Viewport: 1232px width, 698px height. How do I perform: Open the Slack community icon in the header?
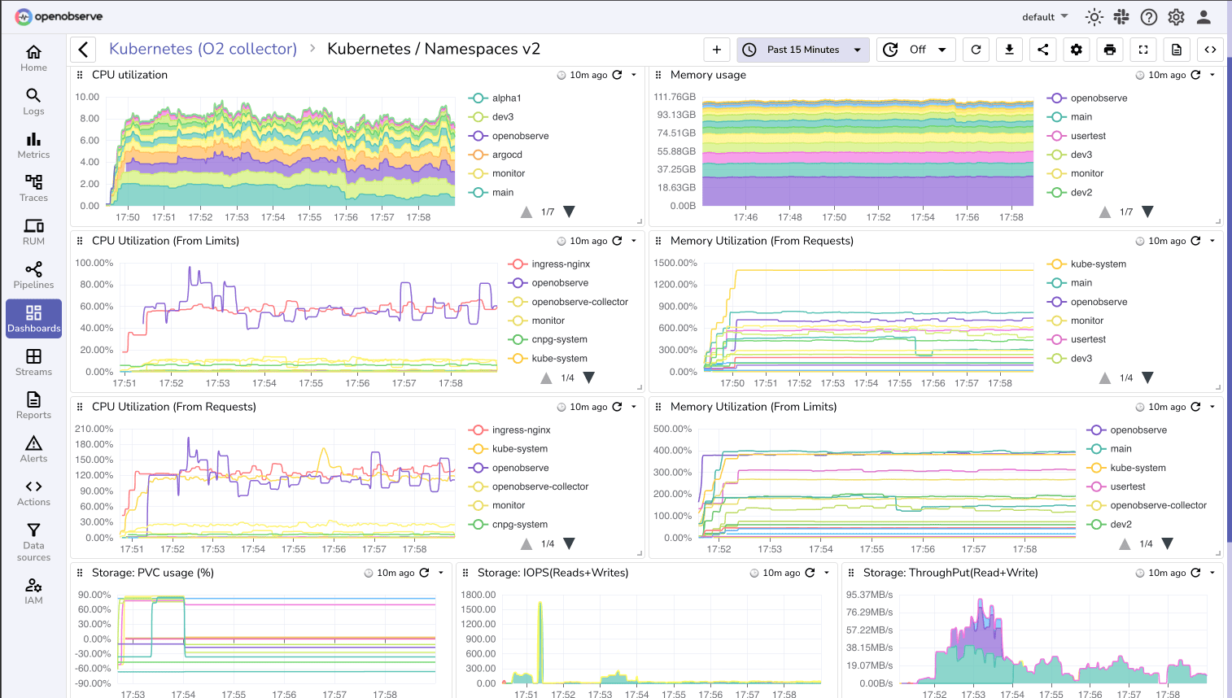[x=1121, y=16]
